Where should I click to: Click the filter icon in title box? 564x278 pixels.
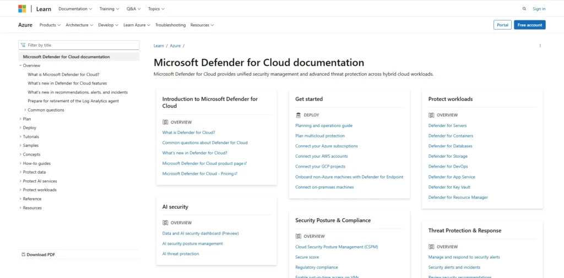23,45
